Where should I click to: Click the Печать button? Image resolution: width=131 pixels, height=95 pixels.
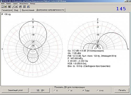click(x=122, y=90)
